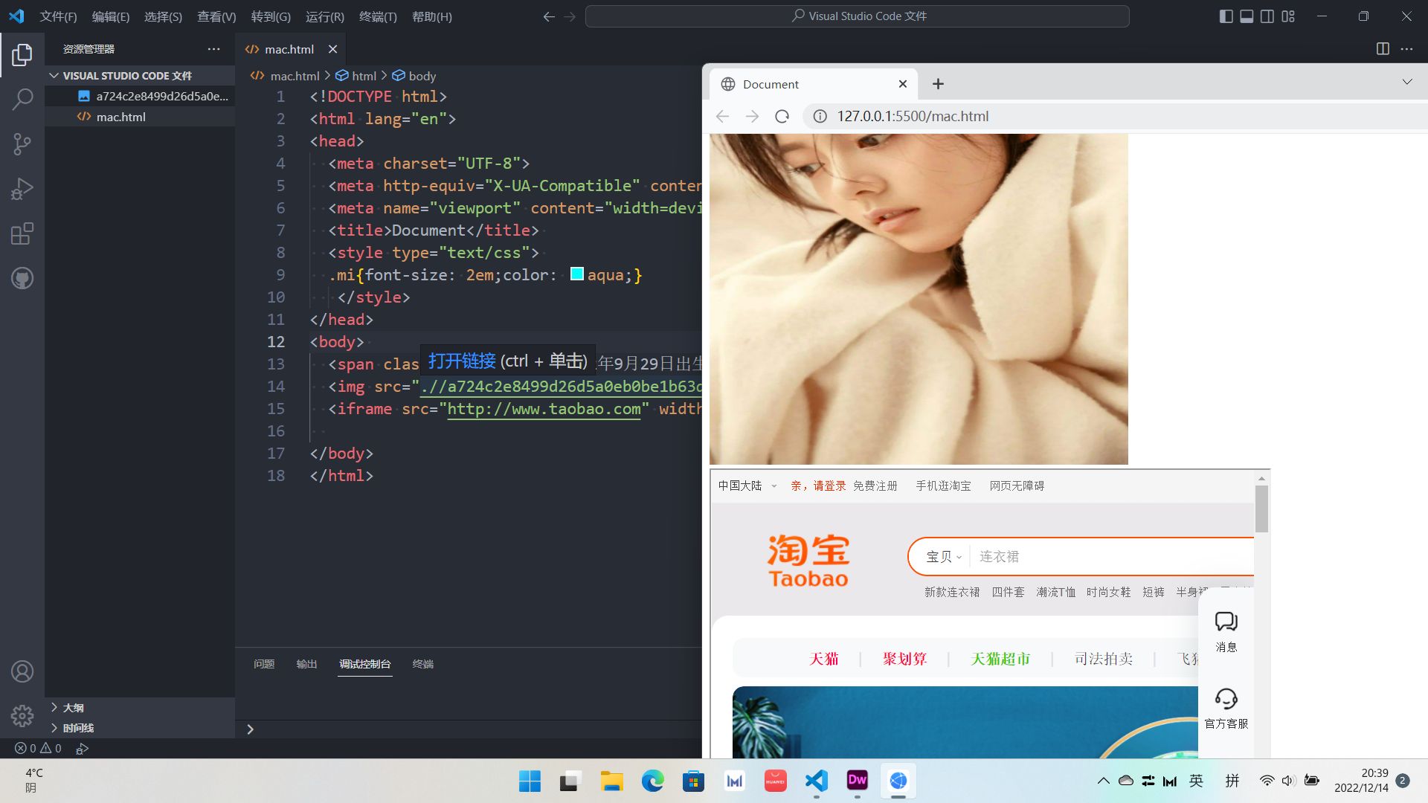
Task: Click the 免费注册 link on Taobao
Action: coord(875,486)
